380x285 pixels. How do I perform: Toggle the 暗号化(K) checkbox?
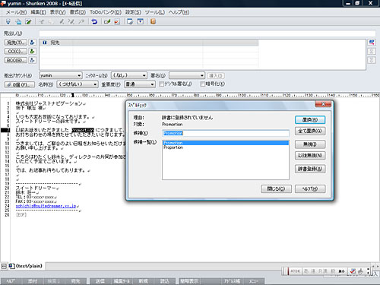202,84
